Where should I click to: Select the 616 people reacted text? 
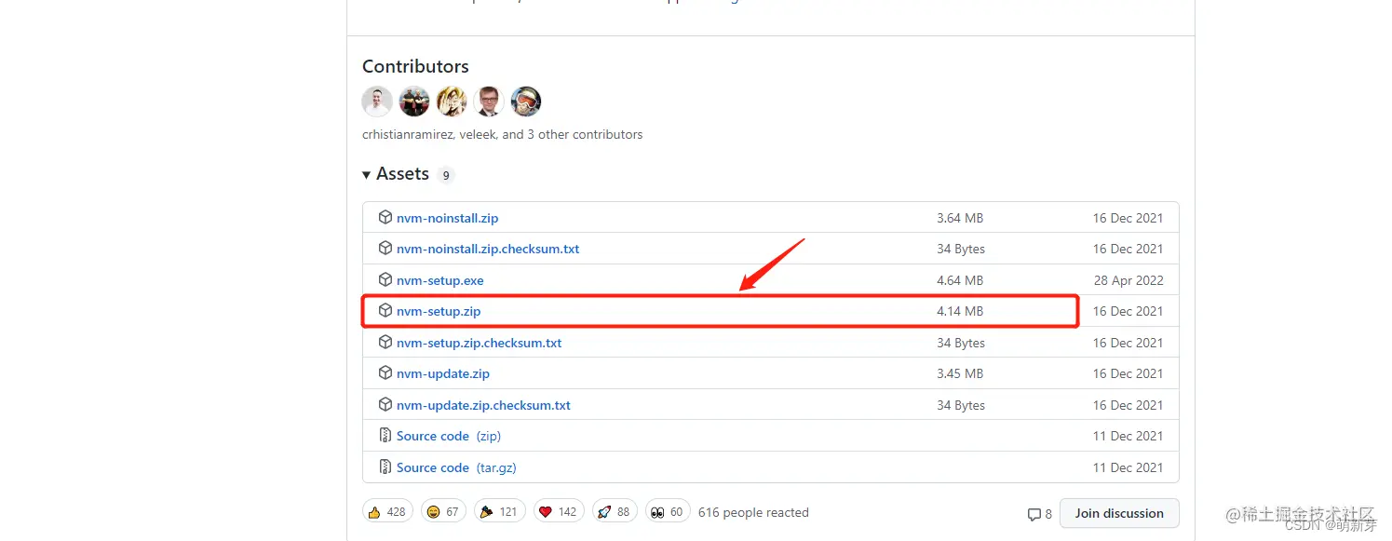tap(753, 512)
